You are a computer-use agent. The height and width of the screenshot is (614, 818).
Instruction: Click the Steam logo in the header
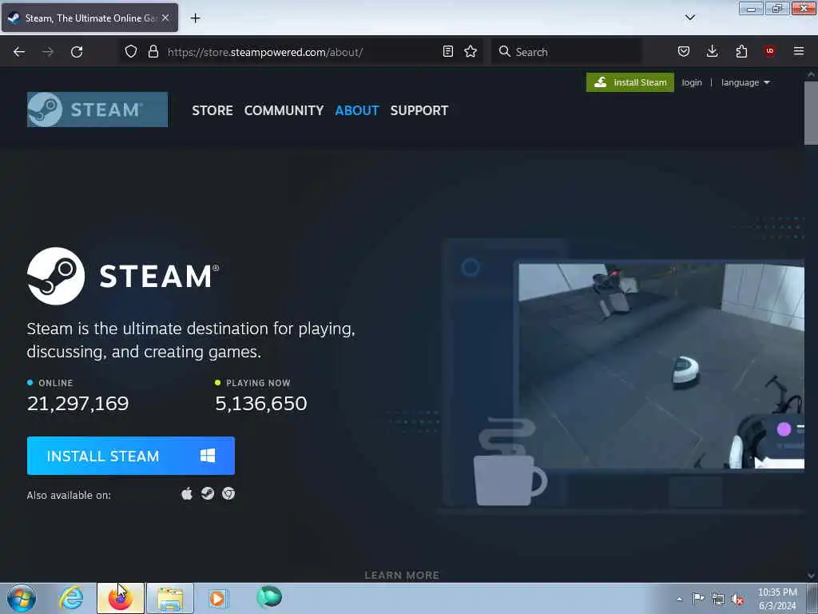(x=97, y=110)
